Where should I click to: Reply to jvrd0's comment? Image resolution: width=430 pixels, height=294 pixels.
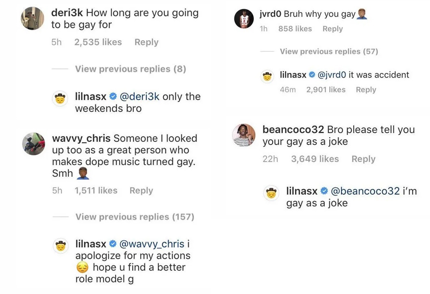point(332,29)
